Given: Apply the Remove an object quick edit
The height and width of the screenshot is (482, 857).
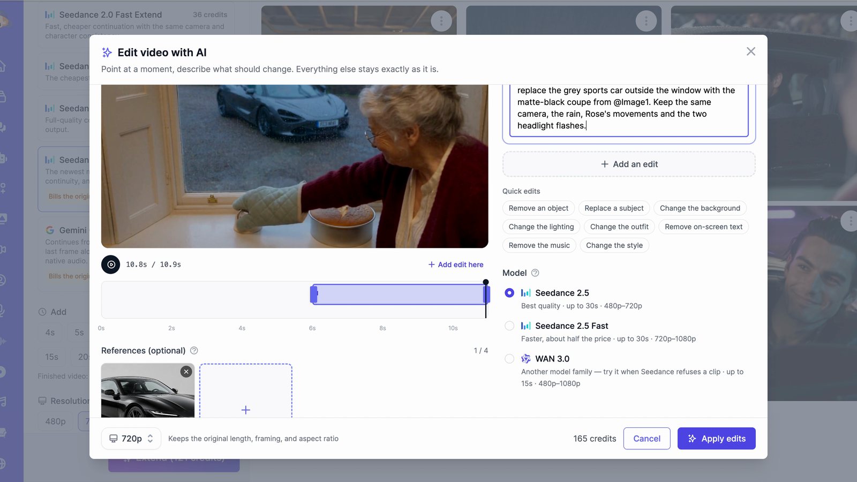Looking at the screenshot, I should click(x=538, y=208).
